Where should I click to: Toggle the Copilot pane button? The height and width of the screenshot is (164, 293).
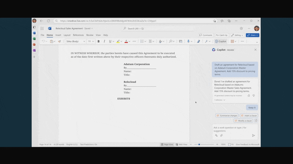point(221,41)
